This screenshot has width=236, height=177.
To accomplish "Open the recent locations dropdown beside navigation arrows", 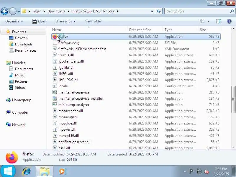I will [x=19, y=11].
